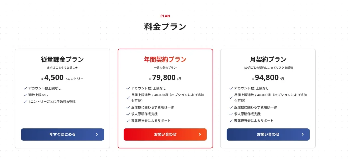The image size is (351, 159).
Task: Click the 今すぐはじめる button
Action: pos(62,134)
